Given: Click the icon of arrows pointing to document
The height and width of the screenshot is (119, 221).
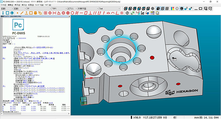Looking at the screenshot, I should [157, 13].
